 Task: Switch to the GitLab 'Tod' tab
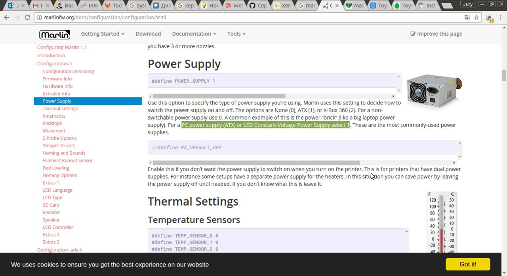[x=113, y=6]
